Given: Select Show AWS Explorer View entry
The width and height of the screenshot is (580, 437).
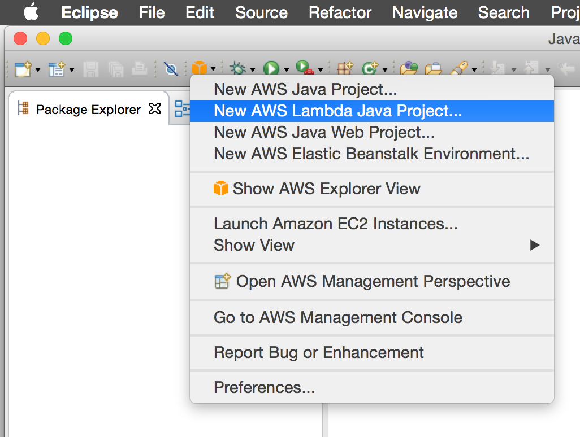Looking at the screenshot, I should [326, 189].
